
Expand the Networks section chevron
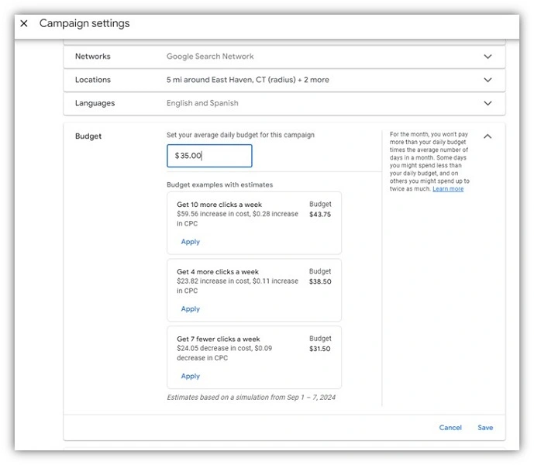pos(487,57)
